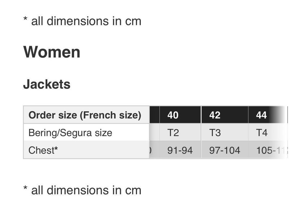Image resolution: width=299 pixels, height=203 pixels.
Task: Select the Jackets subheading
Action: (x=47, y=84)
